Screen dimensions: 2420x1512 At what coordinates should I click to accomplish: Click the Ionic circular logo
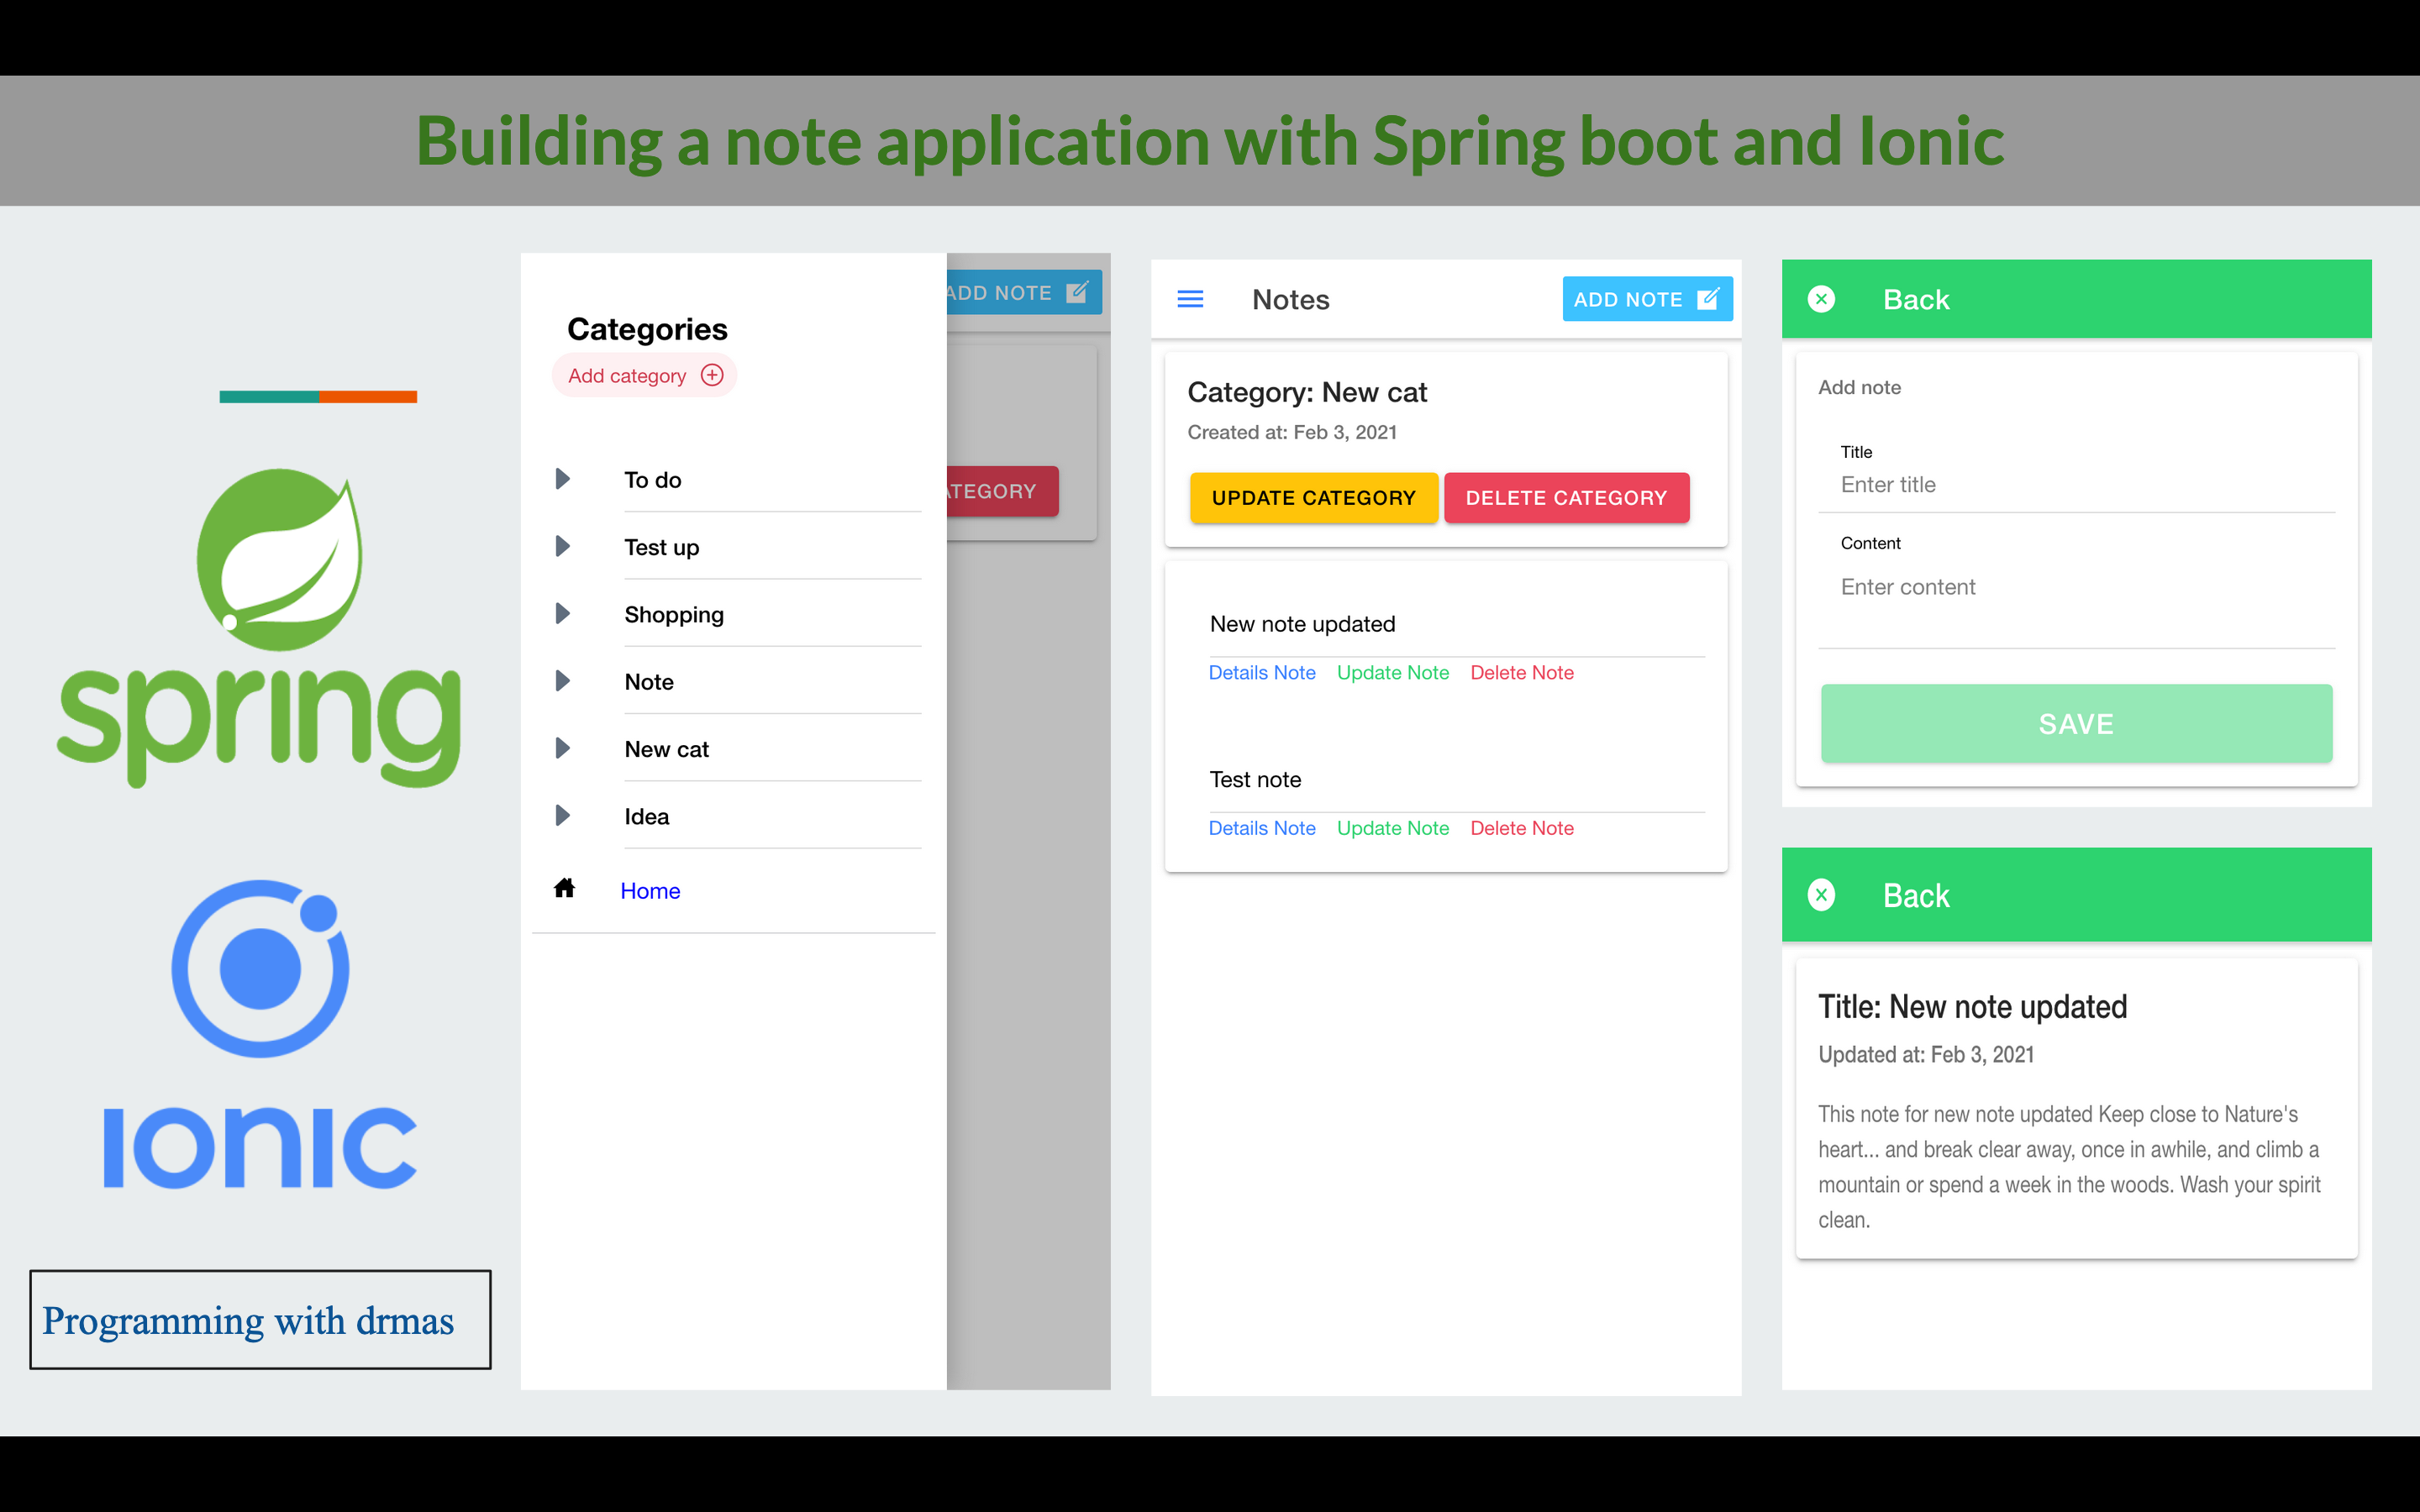point(260,968)
